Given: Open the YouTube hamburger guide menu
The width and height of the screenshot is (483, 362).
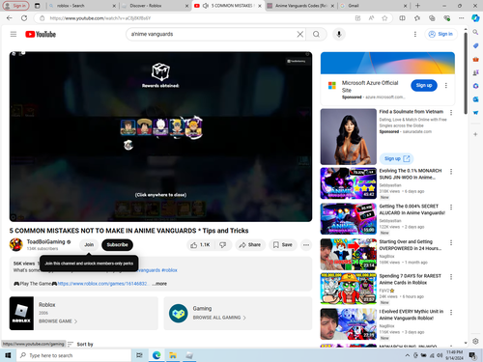Looking at the screenshot, I should [14, 34].
